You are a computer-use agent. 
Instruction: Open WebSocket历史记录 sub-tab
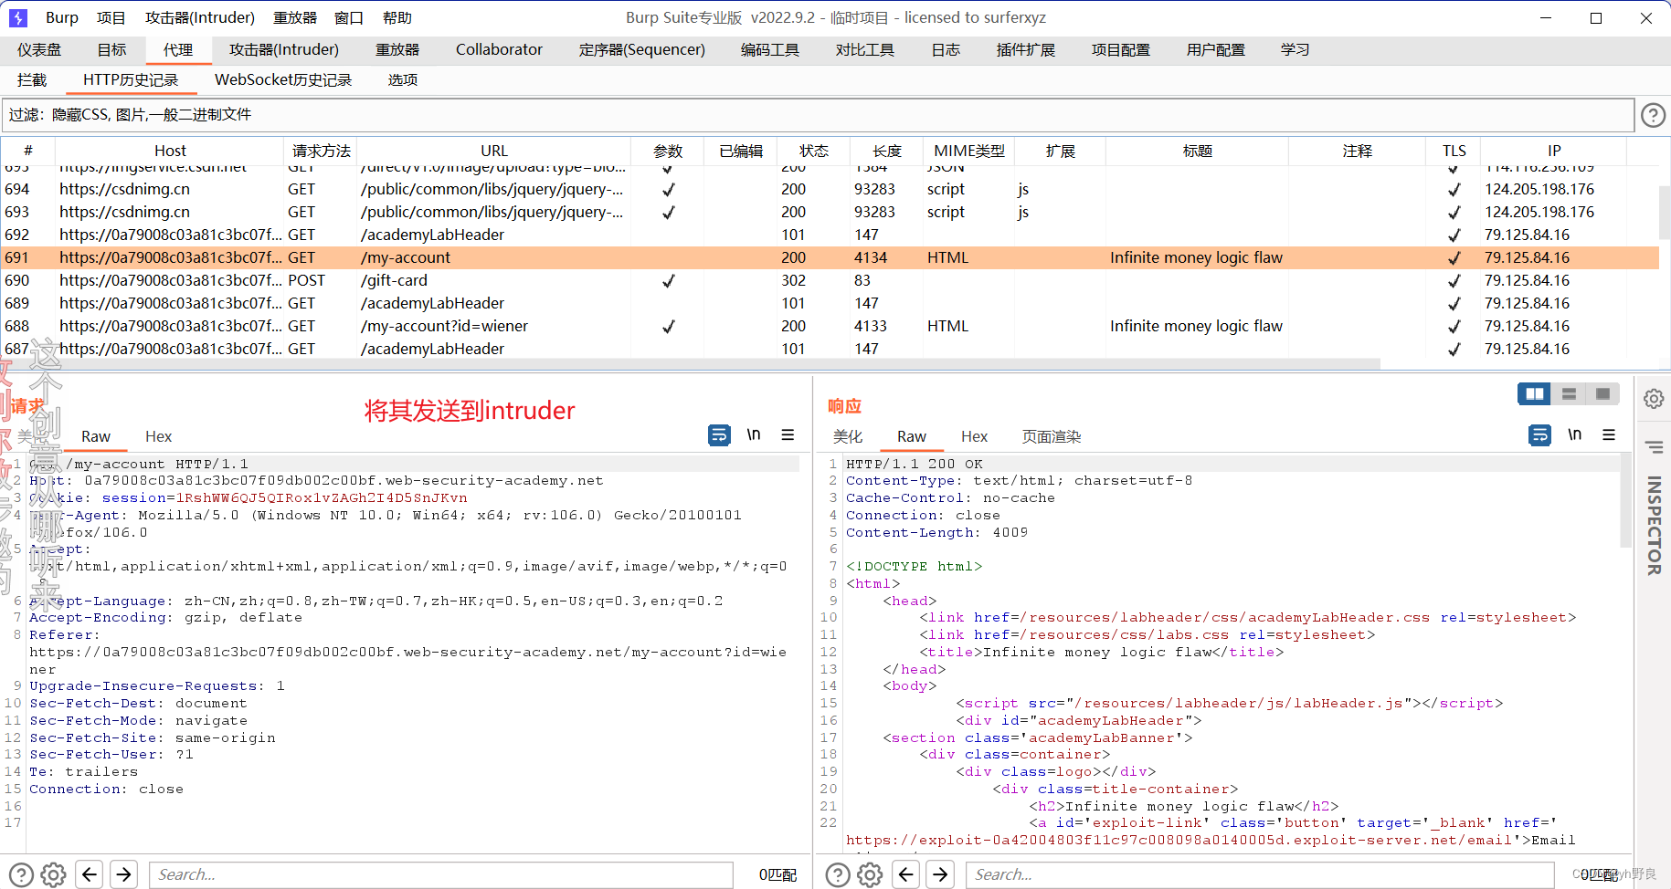coord(283,80)
